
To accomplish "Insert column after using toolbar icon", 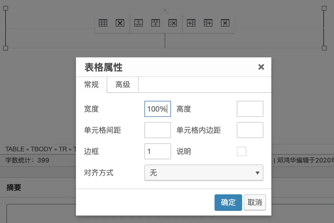I will [x=208, y=23].
